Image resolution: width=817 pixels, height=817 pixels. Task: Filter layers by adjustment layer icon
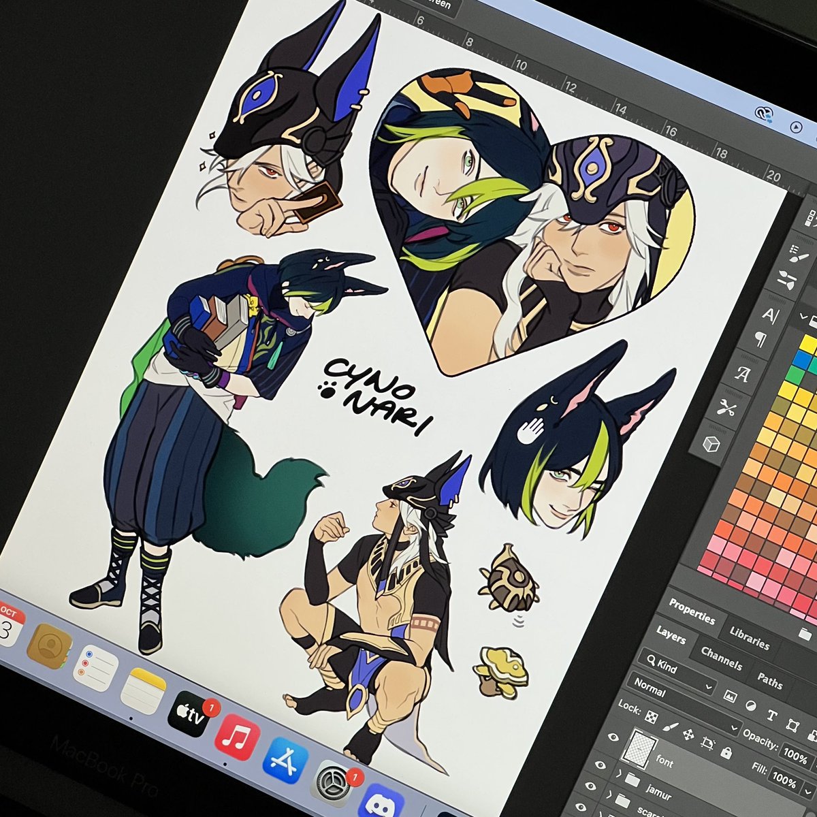click(751, 706)
